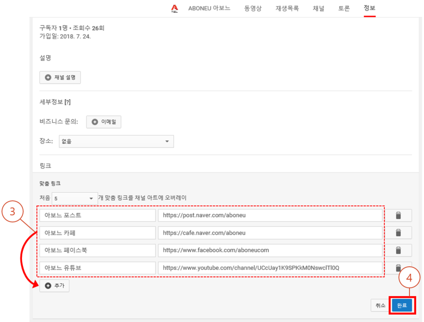Click the ABONEU channel logo icon

pyautogui.click(x=175, y=9)
